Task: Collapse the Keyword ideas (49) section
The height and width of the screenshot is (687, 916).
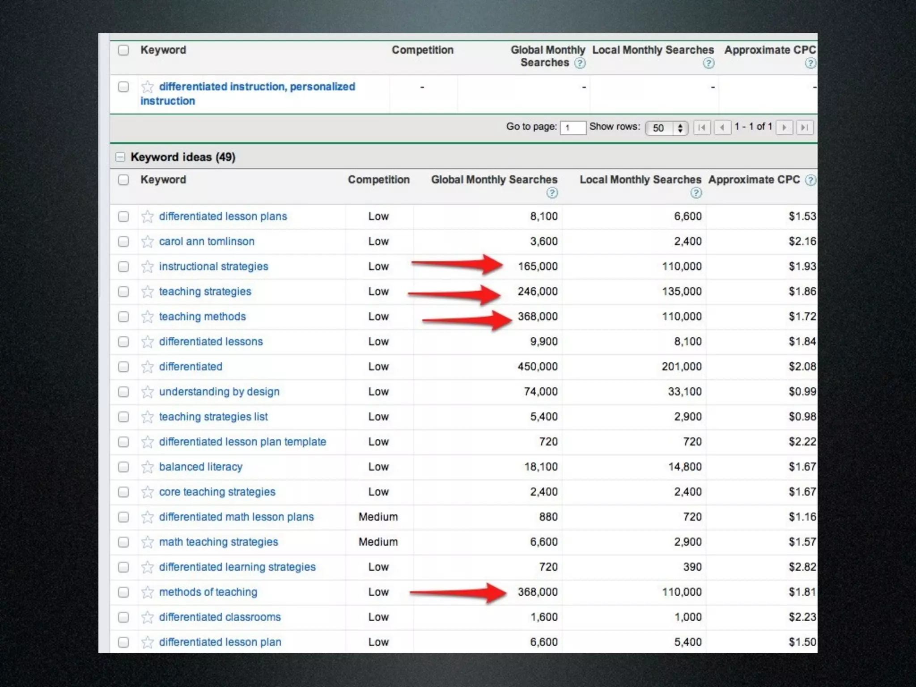Action: coord(120,157)
